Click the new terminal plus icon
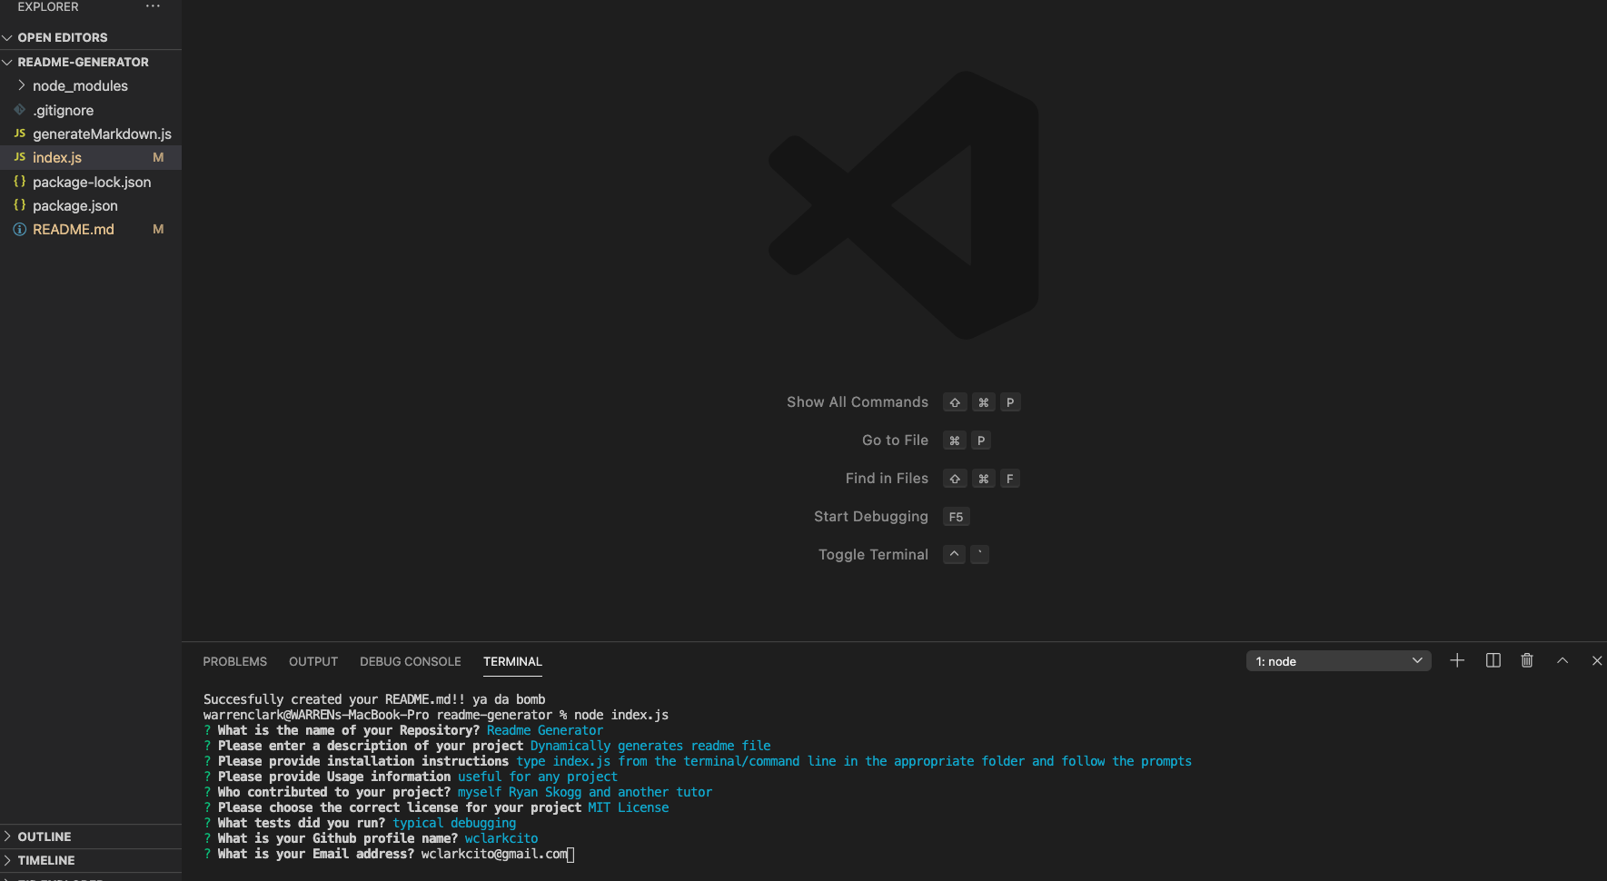Viewport: 1607px width, 881px height. pyautogui.click(x=1457, y=660)
